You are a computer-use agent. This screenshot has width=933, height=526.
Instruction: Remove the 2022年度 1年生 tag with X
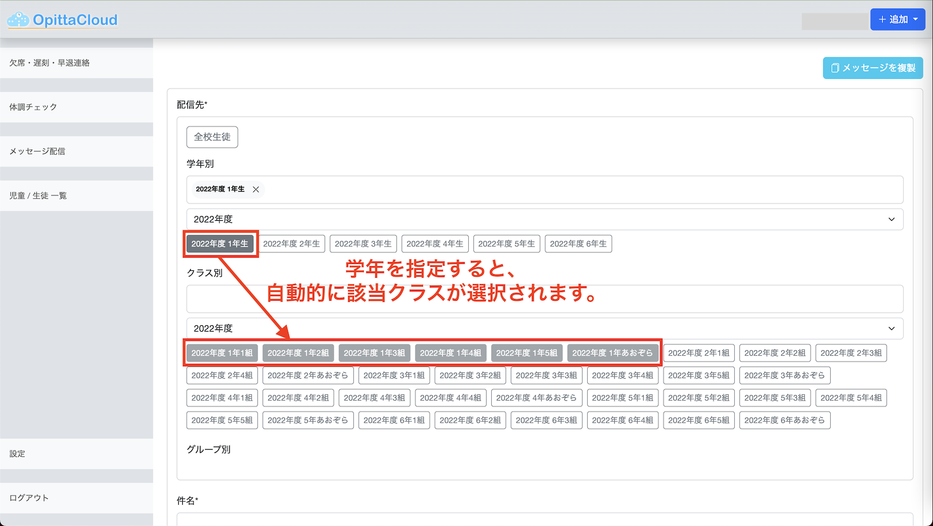256,189
